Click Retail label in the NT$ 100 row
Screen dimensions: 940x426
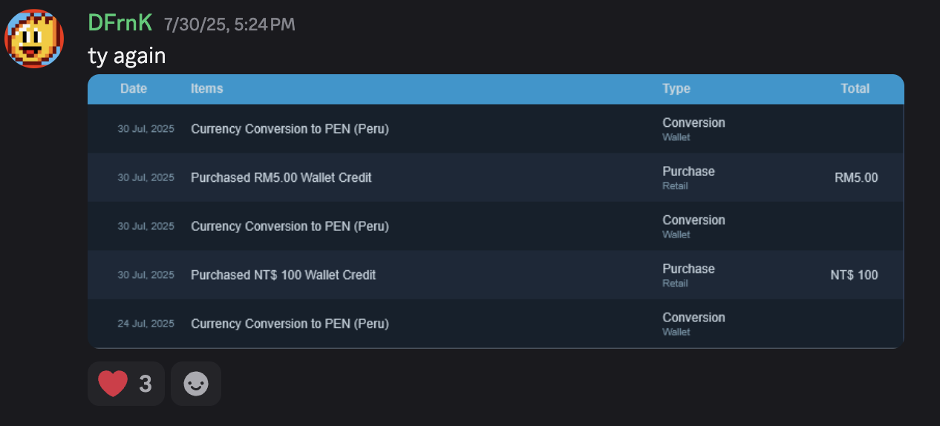[x=675, y=283]
